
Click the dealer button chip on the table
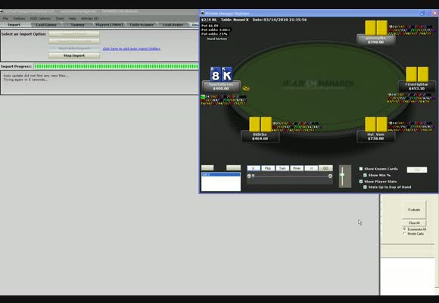[246, 89]
